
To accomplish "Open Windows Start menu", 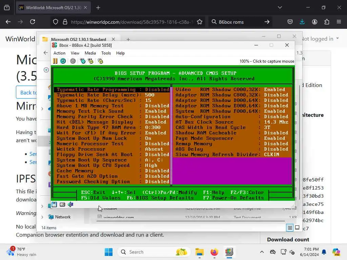I will (108, 252).
